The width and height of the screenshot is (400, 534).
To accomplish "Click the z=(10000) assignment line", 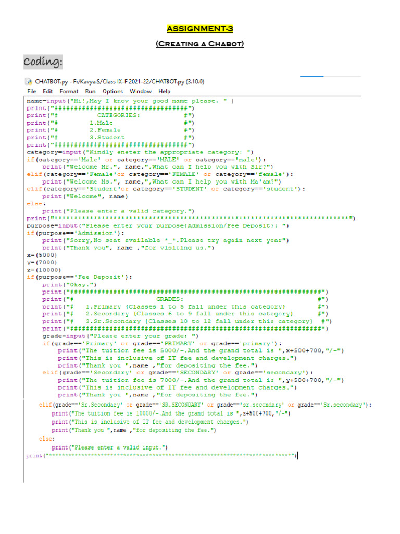I will point(44,270).
